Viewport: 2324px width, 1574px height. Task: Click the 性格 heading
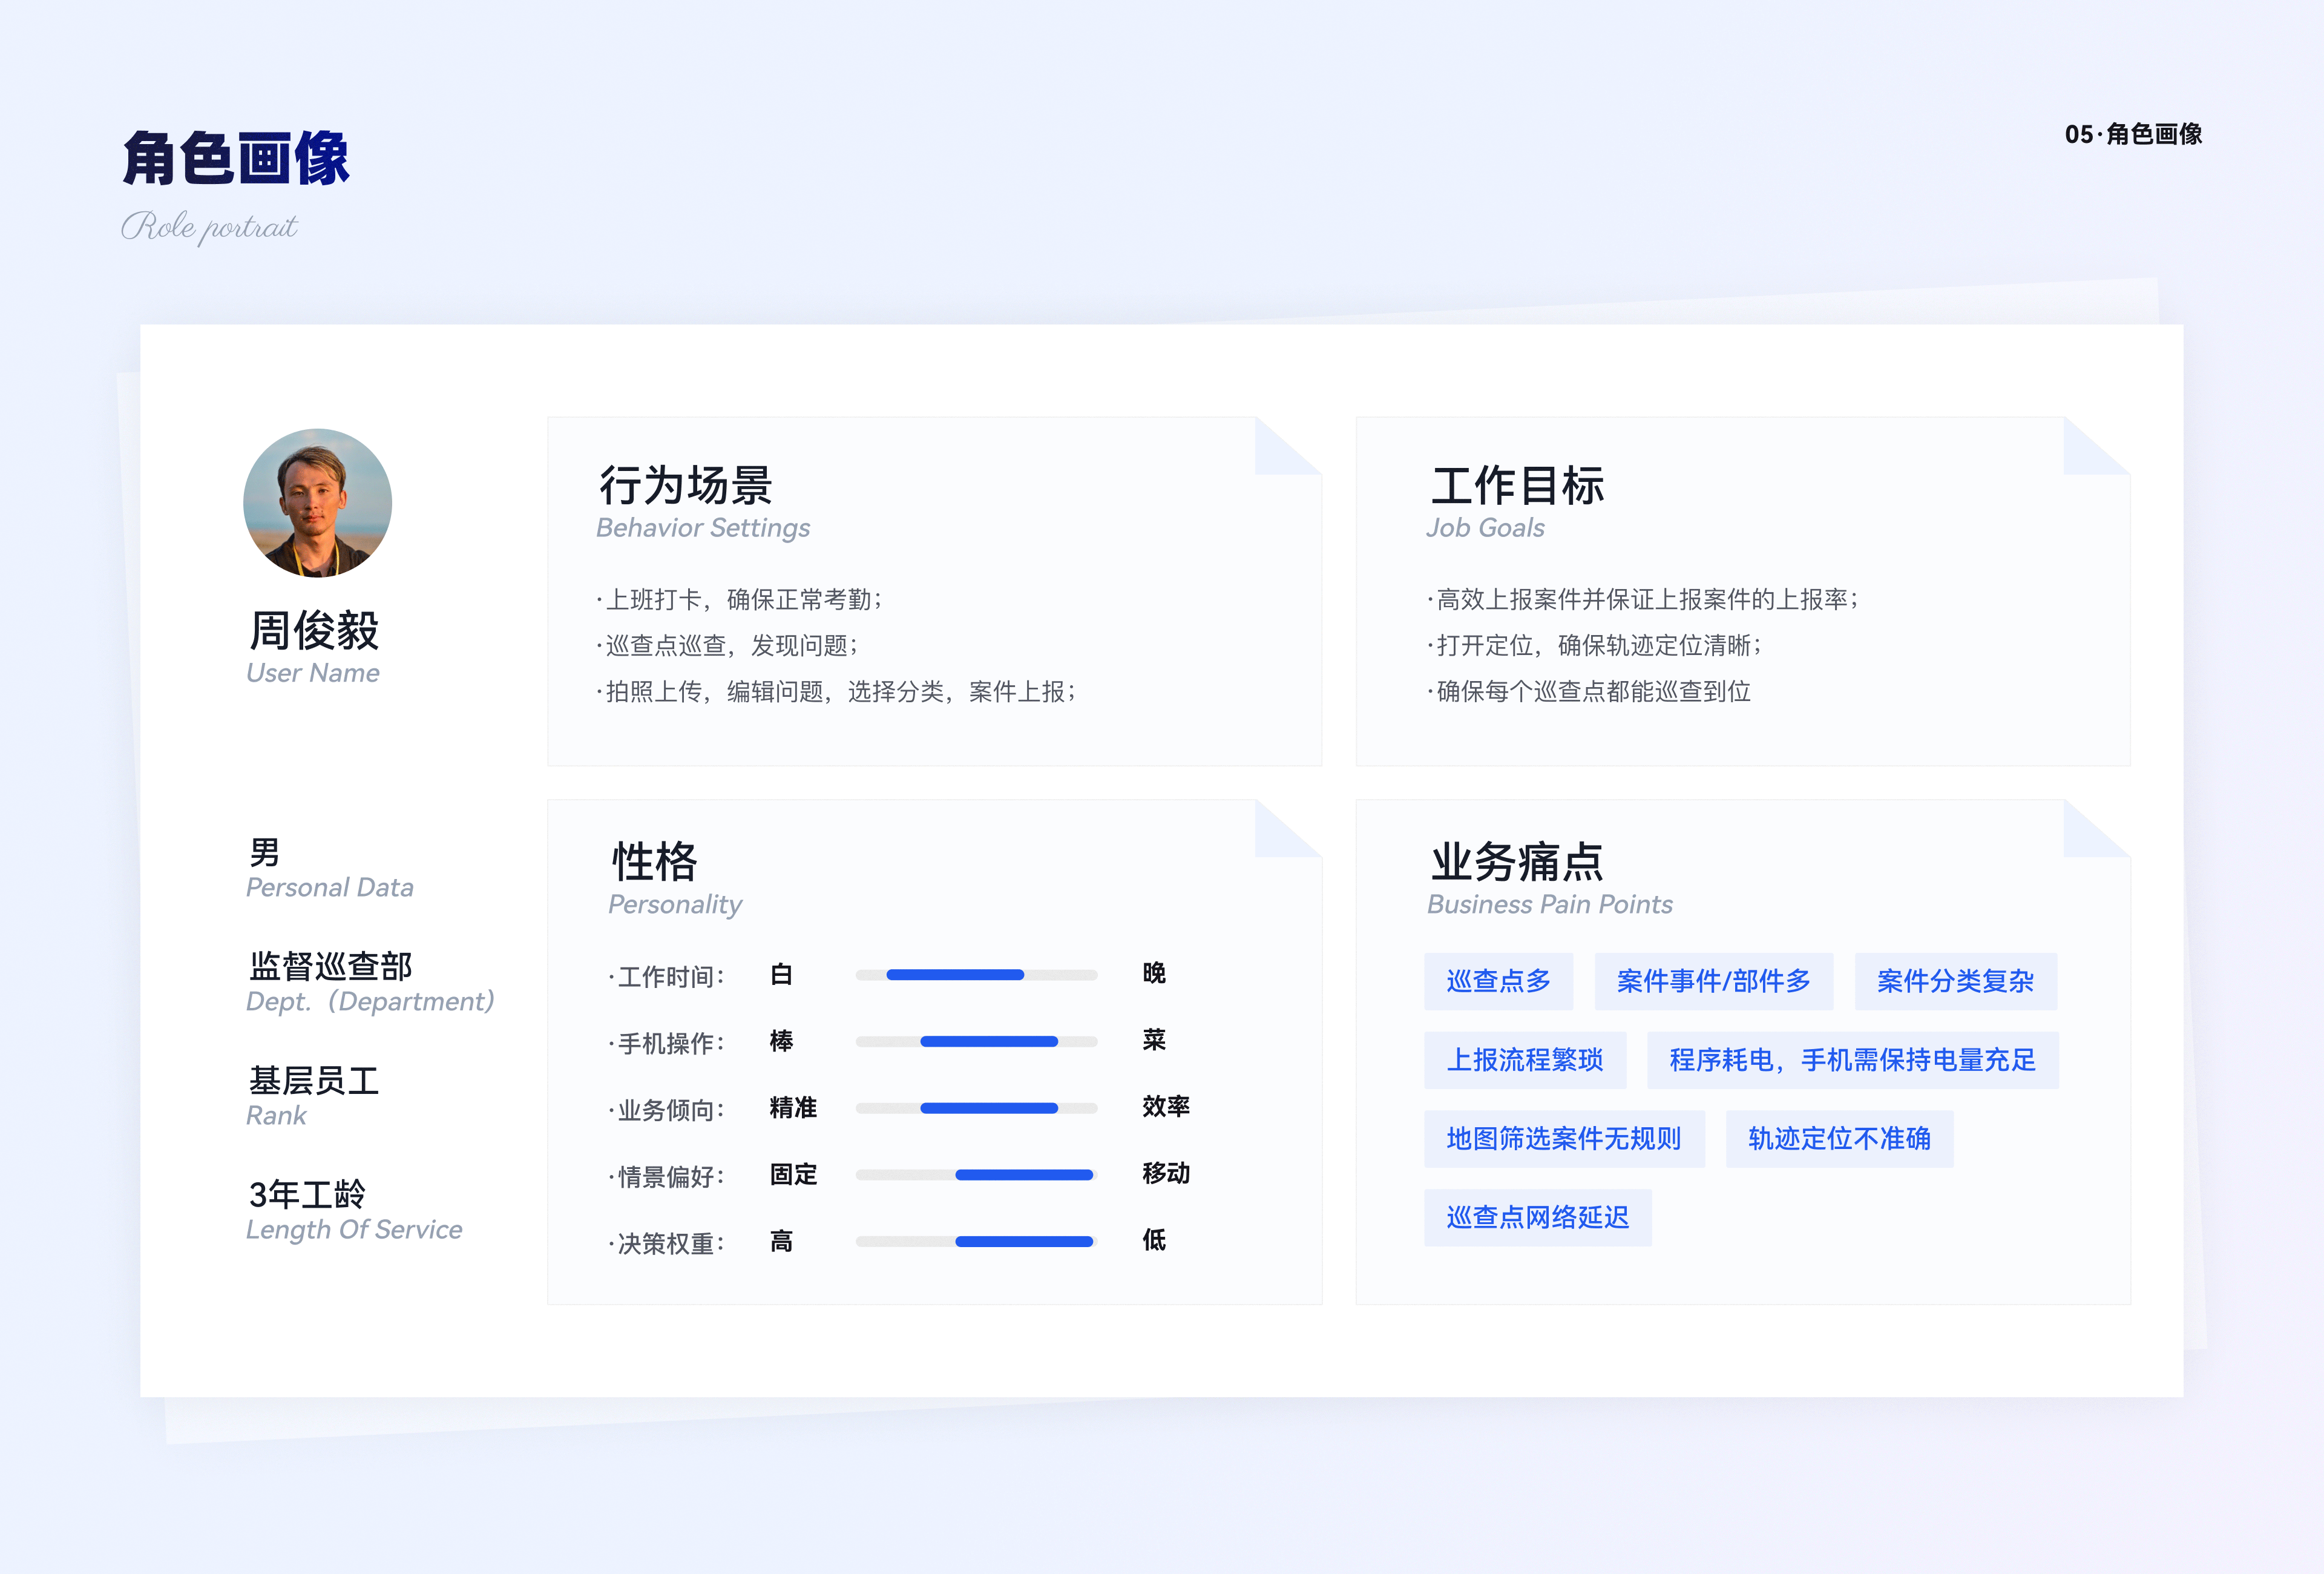coord(654,862)
